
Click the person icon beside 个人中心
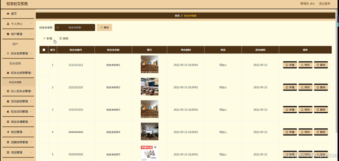[8, 24]
